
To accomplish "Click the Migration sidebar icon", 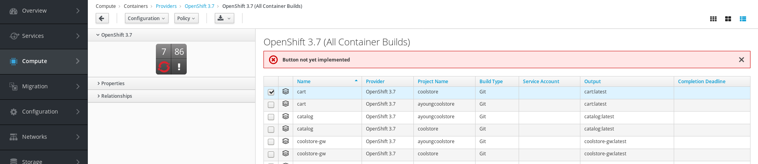I will pos(13,86).
